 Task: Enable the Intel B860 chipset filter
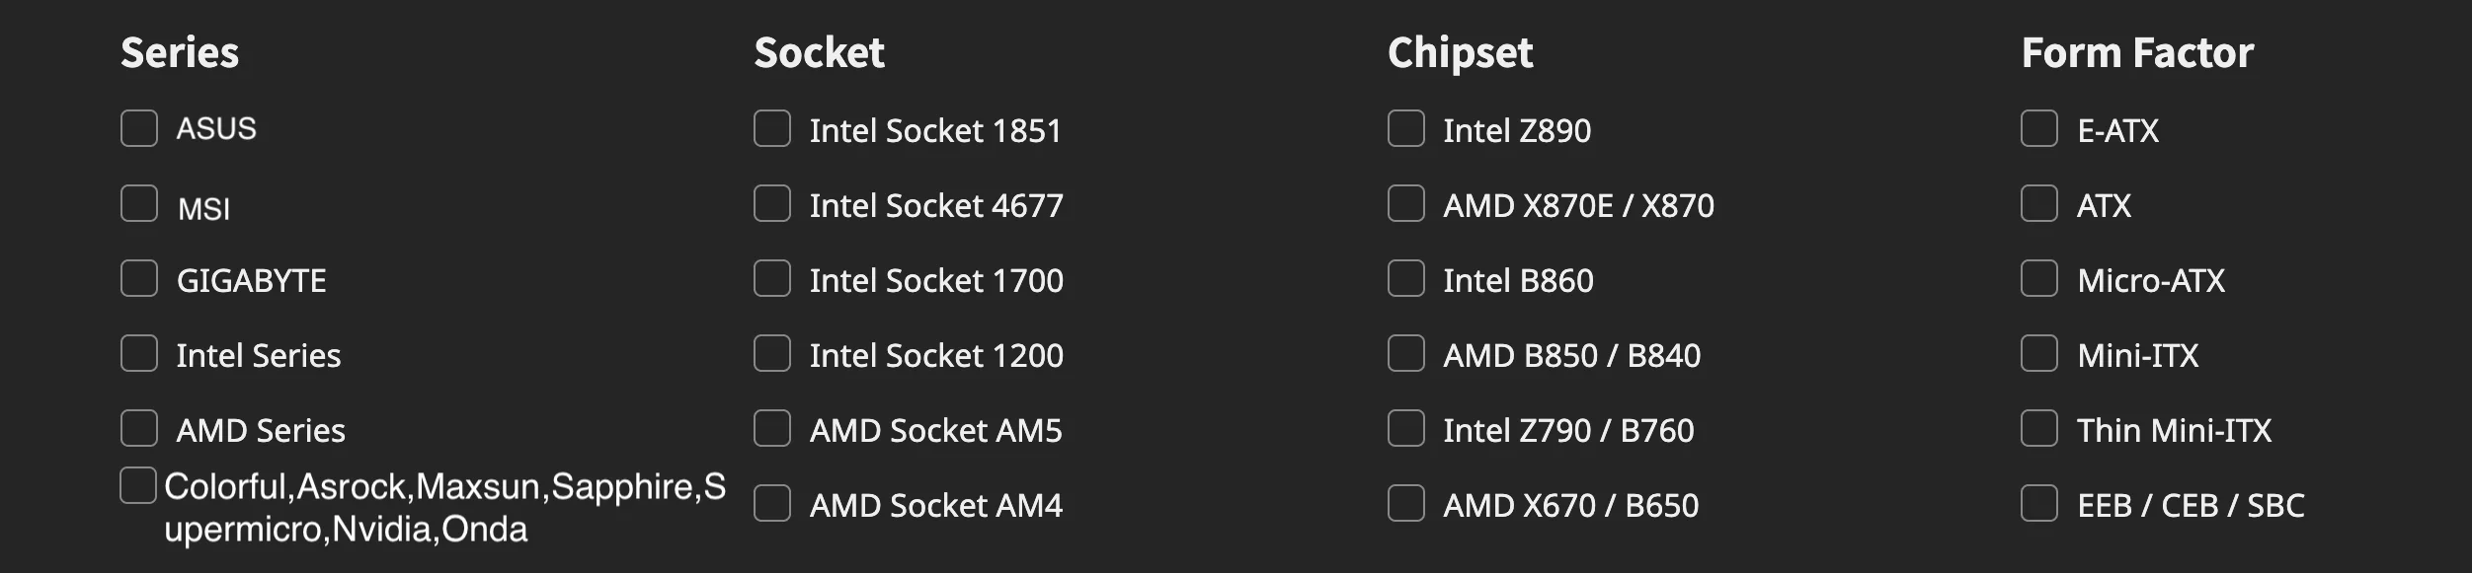pyautogui.click(x=1406, y=279)
